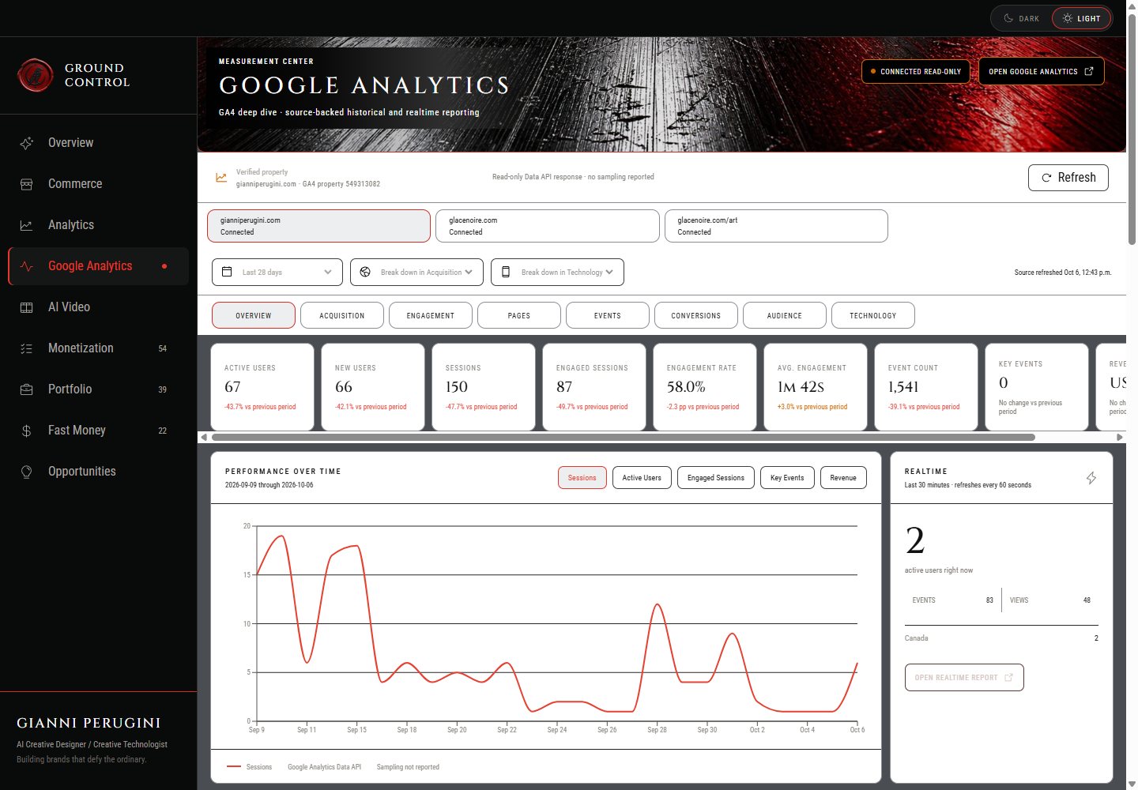Click the Commerce storefront icon

[x=26, y=184]
